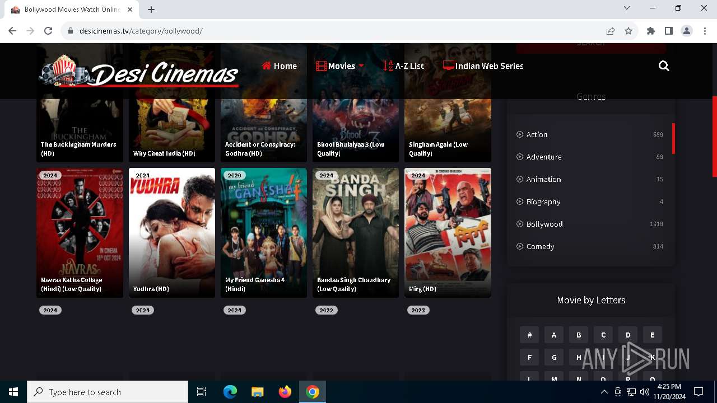Open Accident or Conspiracy: Godhra title
The height and width of the screenshot is (403, 717).
(260, 149)
